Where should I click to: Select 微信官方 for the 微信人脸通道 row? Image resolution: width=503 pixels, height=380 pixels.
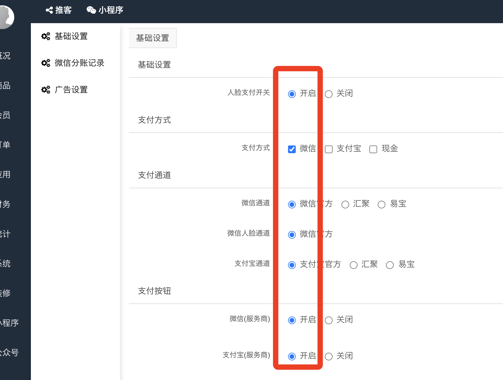click(x=292, y=235)
